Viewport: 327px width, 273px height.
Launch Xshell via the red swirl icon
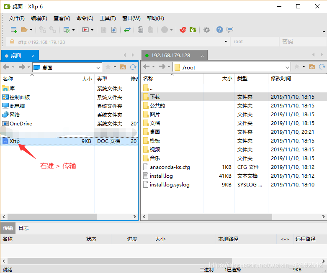(x=183, y=30)
